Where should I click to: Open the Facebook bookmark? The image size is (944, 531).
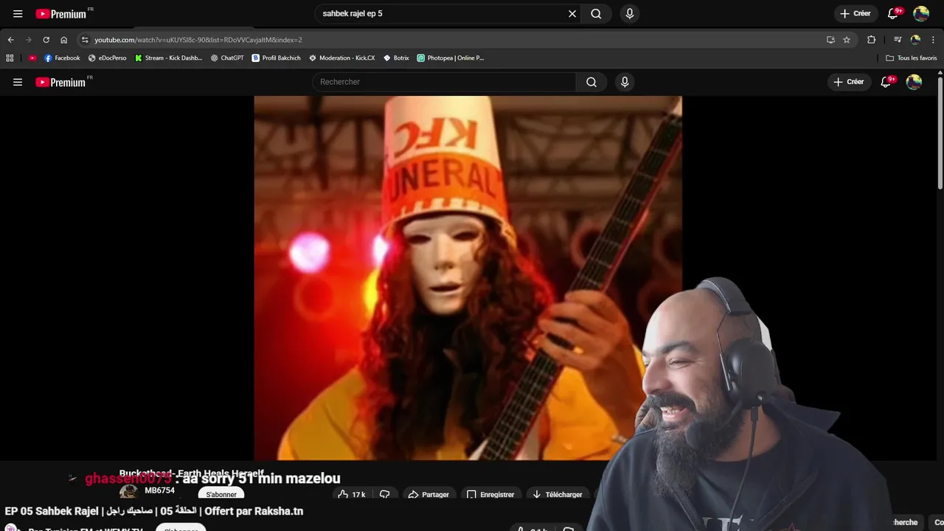coord(62,58)
